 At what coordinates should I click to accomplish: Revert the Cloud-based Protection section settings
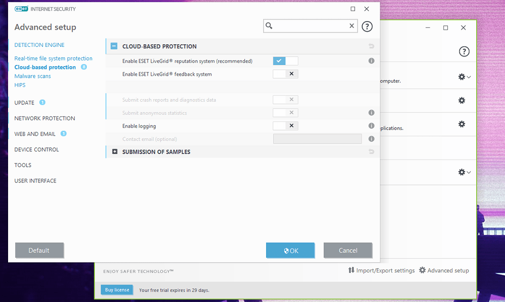point(371,46)
